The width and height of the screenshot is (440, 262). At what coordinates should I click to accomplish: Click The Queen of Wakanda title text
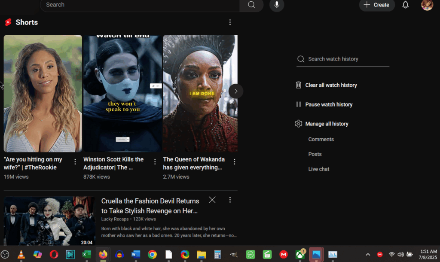tap(194, 163)
